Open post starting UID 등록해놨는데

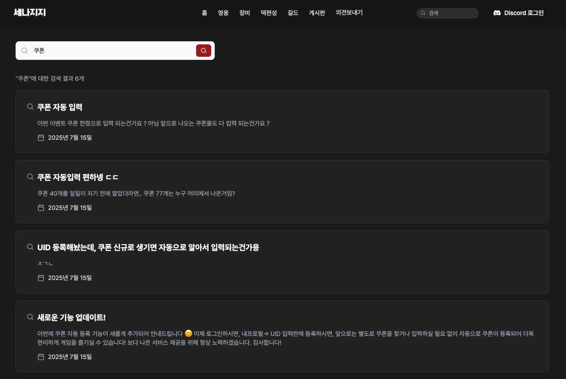pyautogui.click(x=148, y=247)
